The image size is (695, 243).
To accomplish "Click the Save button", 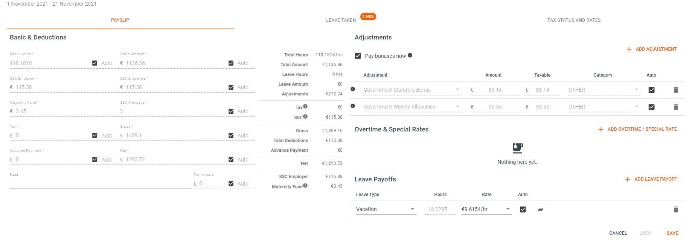I will (672, 233).
